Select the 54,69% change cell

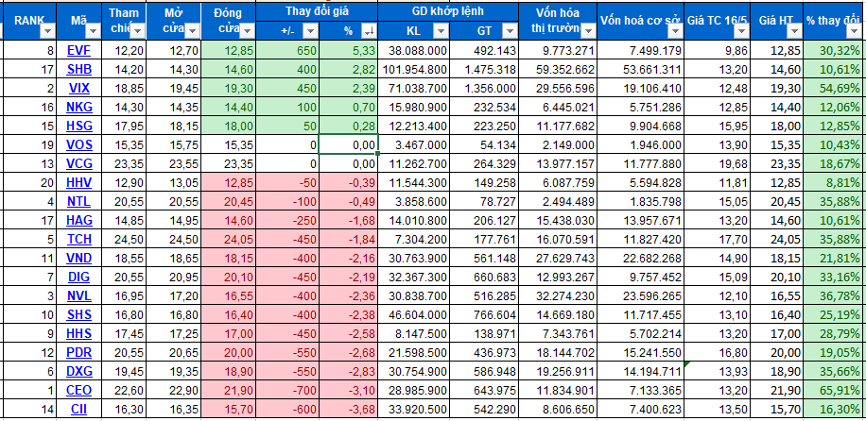click(x=835, y=89)
